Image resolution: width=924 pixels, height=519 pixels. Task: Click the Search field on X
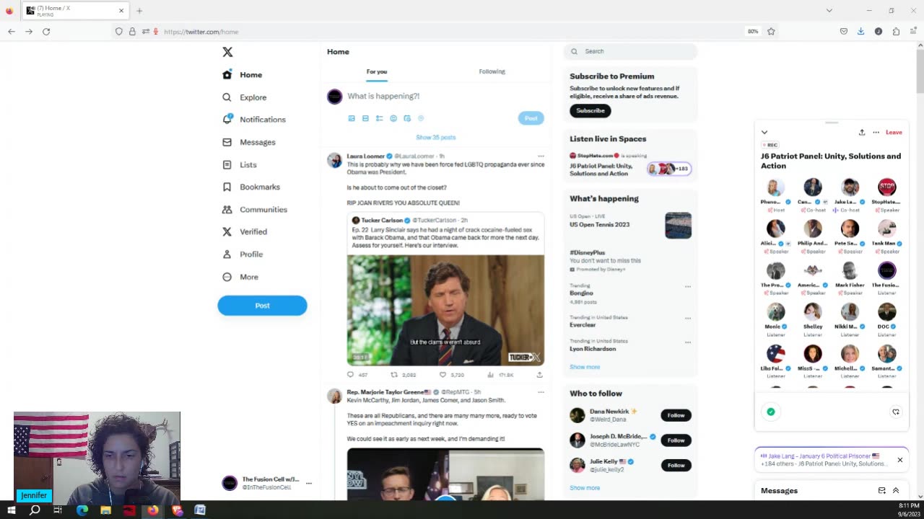[631, 51]
